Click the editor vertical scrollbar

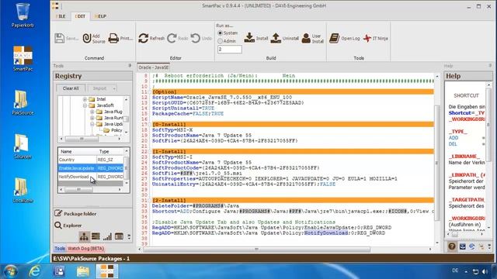[436, 163]
